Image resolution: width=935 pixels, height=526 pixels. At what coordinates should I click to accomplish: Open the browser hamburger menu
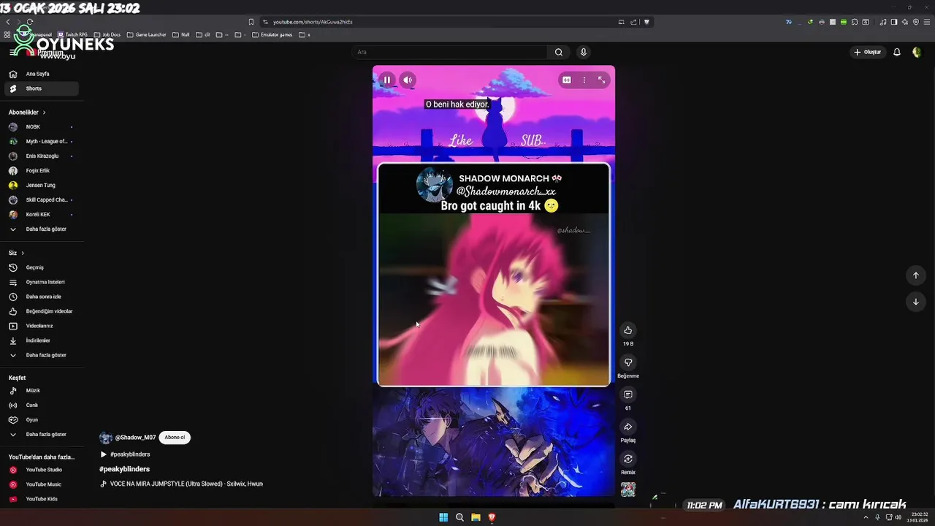coord(926,22)
